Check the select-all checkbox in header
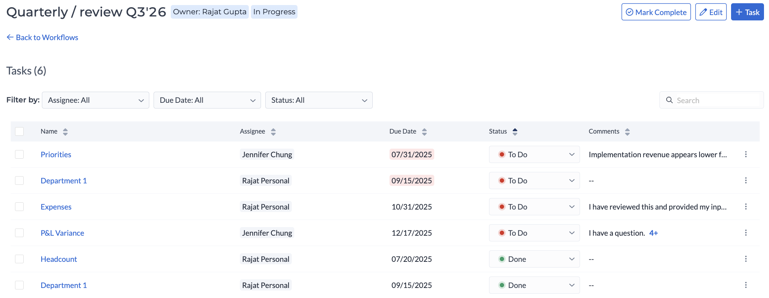Screen dimensions: 769x298 (19, 131)
